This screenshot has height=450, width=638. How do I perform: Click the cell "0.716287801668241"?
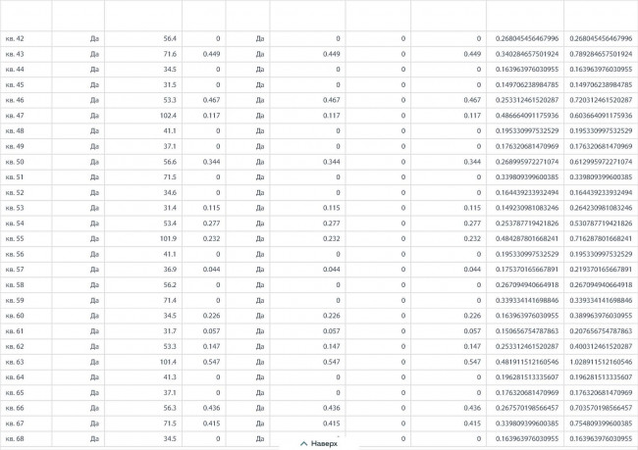pyautogui.click(x=601, y=238)
